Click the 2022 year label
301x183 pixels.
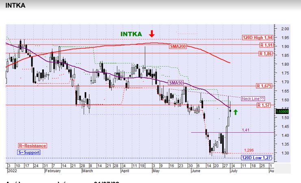(12, 171)
